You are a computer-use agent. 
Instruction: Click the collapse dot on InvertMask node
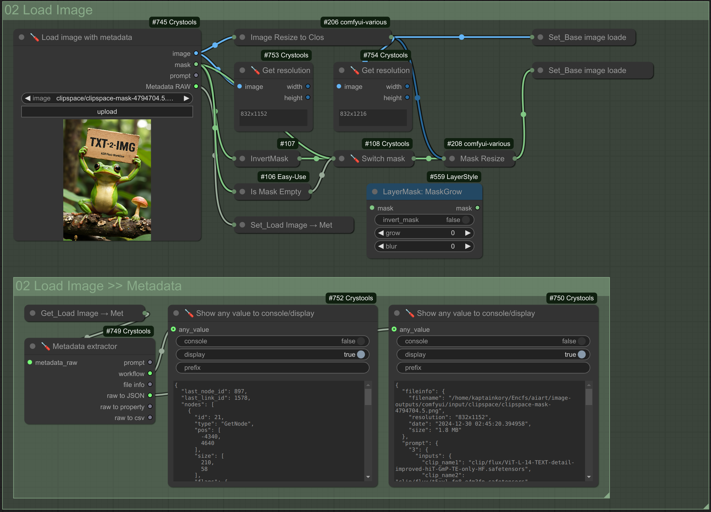(242, 159)
